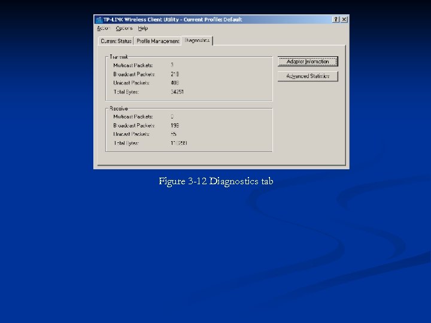Click the window title text Current Profile: Default

[x=213, y=20]
